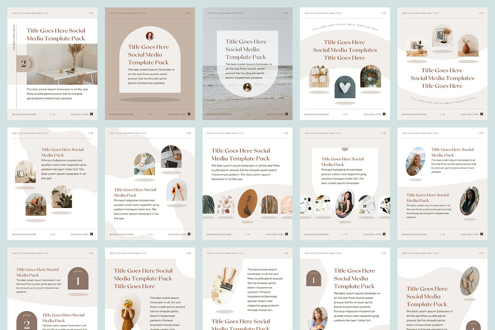
Task: Click the bookmark on the two oval portraits card
Action: [x=481, y=234]
